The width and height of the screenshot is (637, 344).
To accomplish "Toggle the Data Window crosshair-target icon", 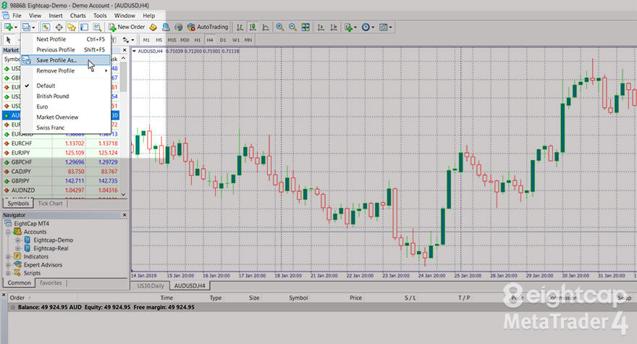I will click(59, 28).
